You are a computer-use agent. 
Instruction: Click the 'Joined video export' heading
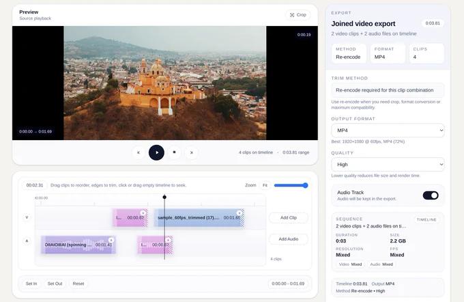coord(363,24)
